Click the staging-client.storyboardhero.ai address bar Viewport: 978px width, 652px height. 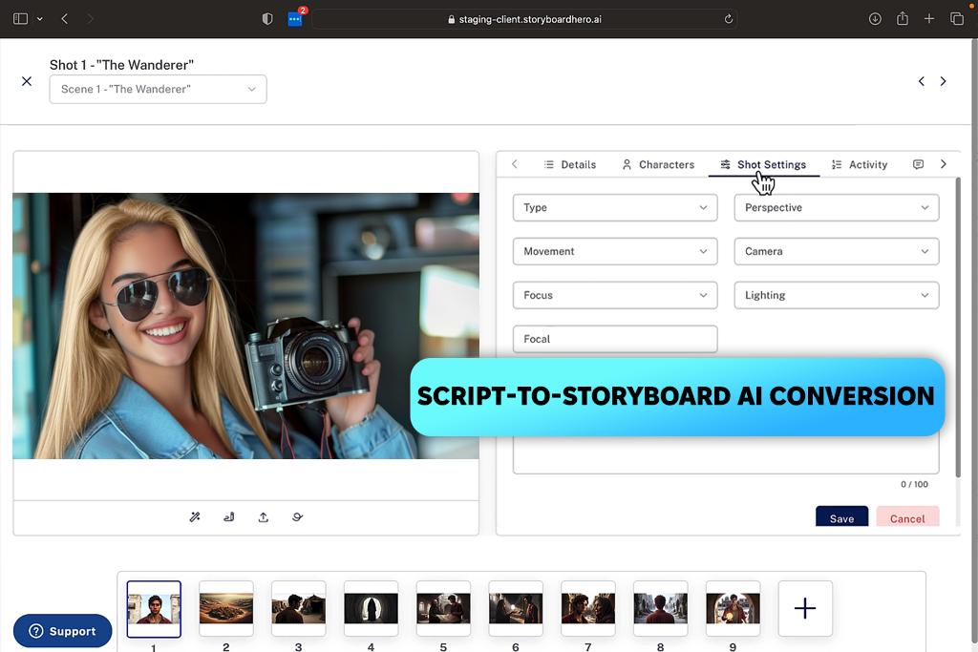[x=524, y=19]
